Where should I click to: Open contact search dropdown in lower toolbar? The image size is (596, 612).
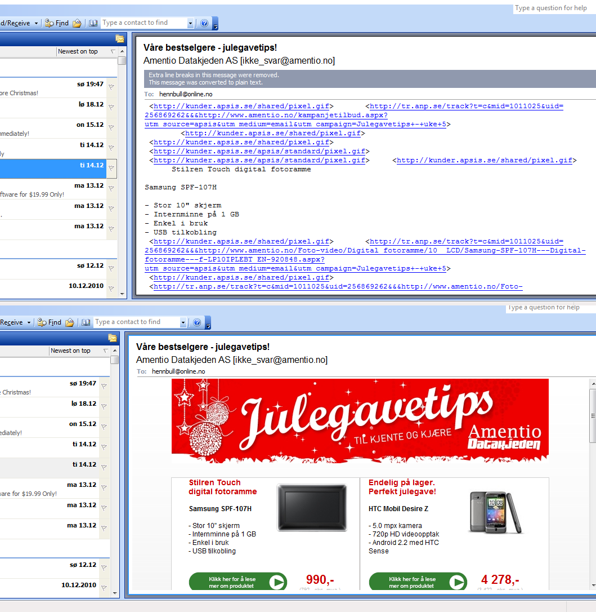click(x=183, y=322)
